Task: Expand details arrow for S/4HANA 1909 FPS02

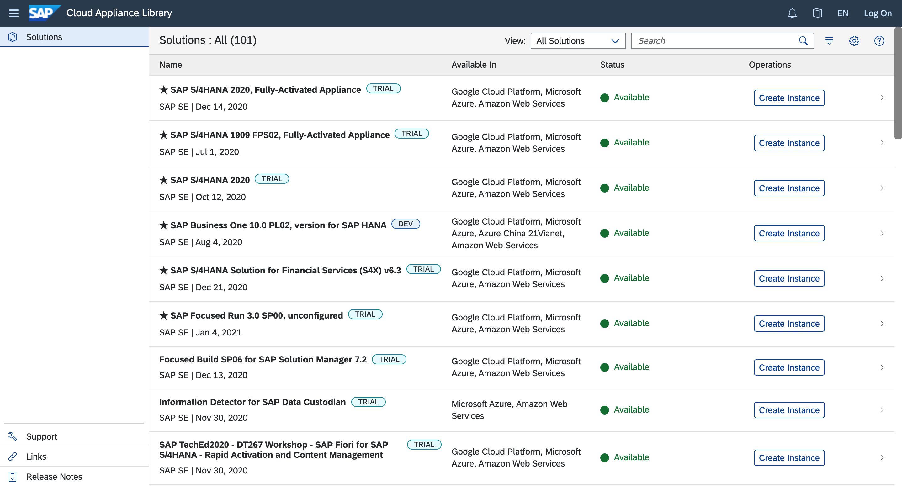Action: pyautogui.click(x=882, y=143)
